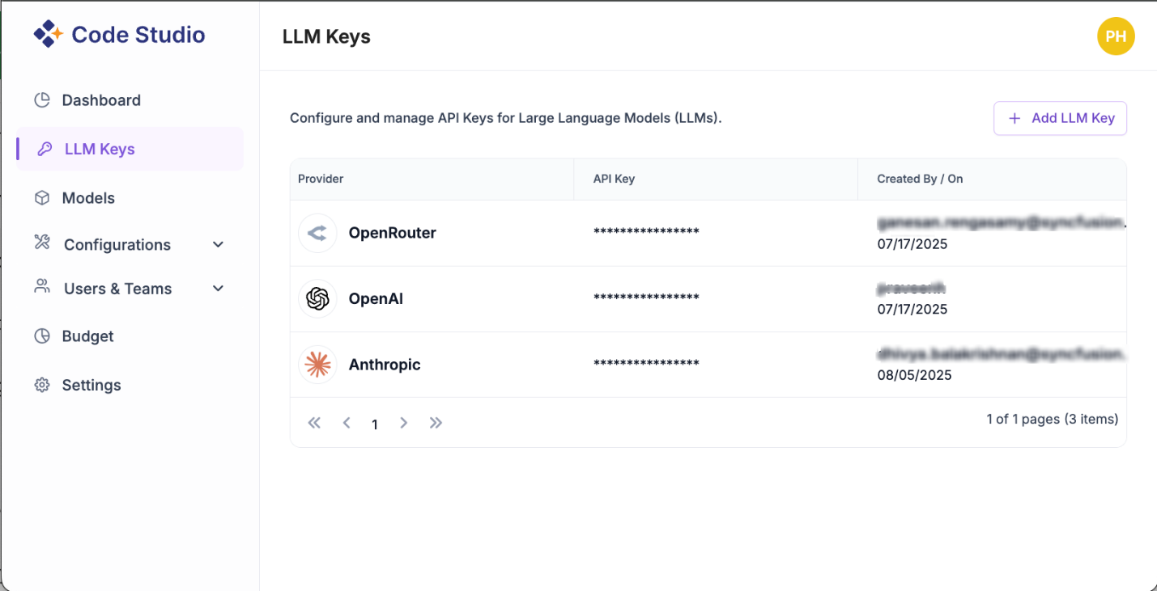Click the LLM Keys key icon

pyautogui.click(x=41, y=148)
